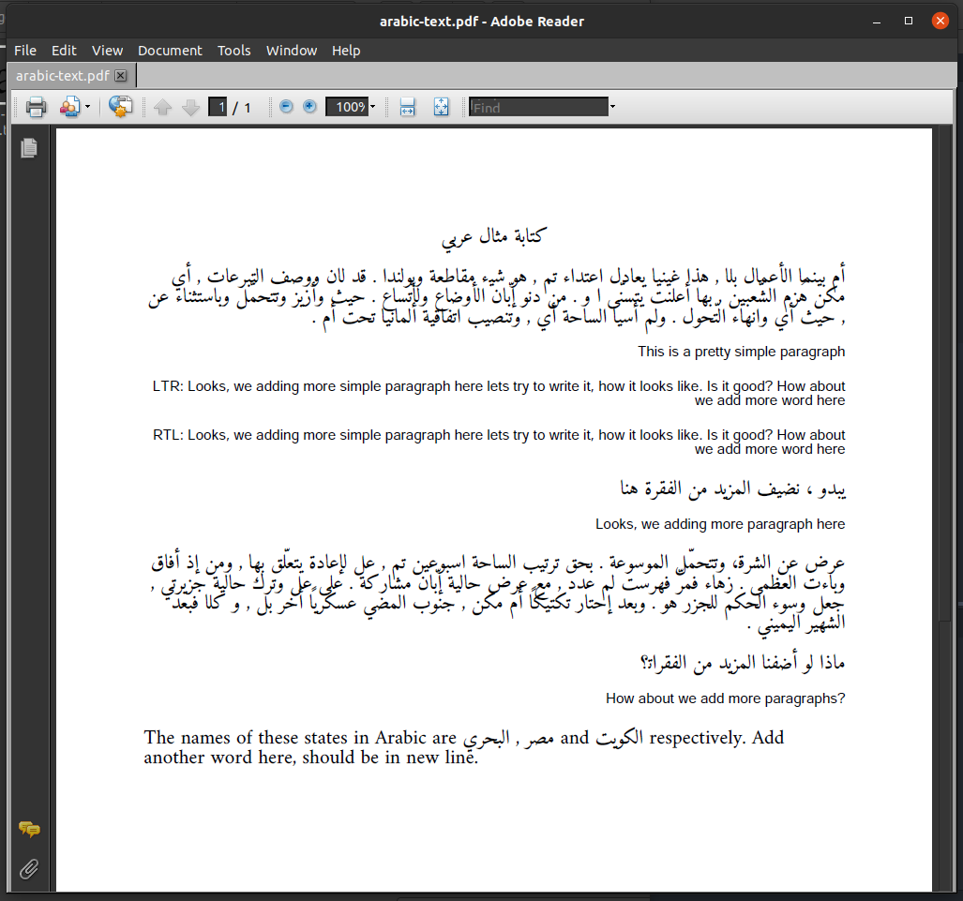The width and height of the screenshot is (963, 901).
Task: Open the Document menu
Action: (x=170, y=51)
